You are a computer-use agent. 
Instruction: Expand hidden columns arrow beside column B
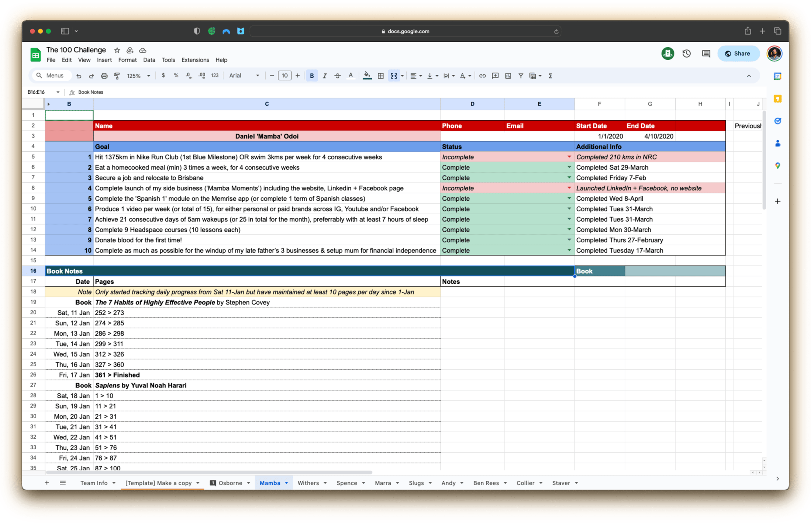(x=49, y=104)
